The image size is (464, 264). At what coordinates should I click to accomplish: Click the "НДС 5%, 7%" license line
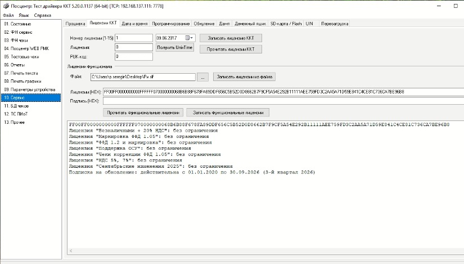[125, 160]
